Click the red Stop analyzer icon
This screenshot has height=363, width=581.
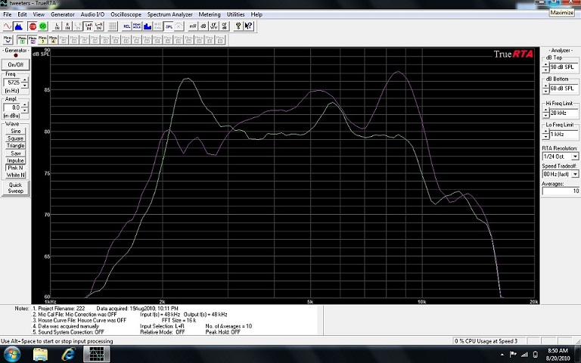pyautogui.click(x=33, y=26)
